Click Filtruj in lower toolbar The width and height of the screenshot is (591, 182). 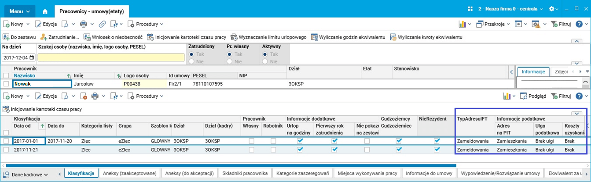click(560, 96)
